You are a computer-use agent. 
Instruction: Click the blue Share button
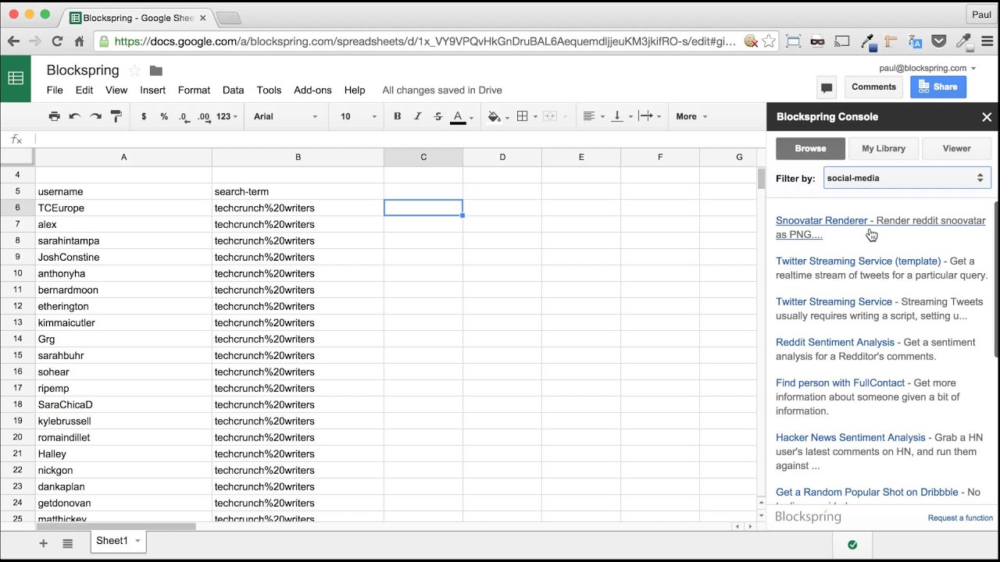coord(937,87)
